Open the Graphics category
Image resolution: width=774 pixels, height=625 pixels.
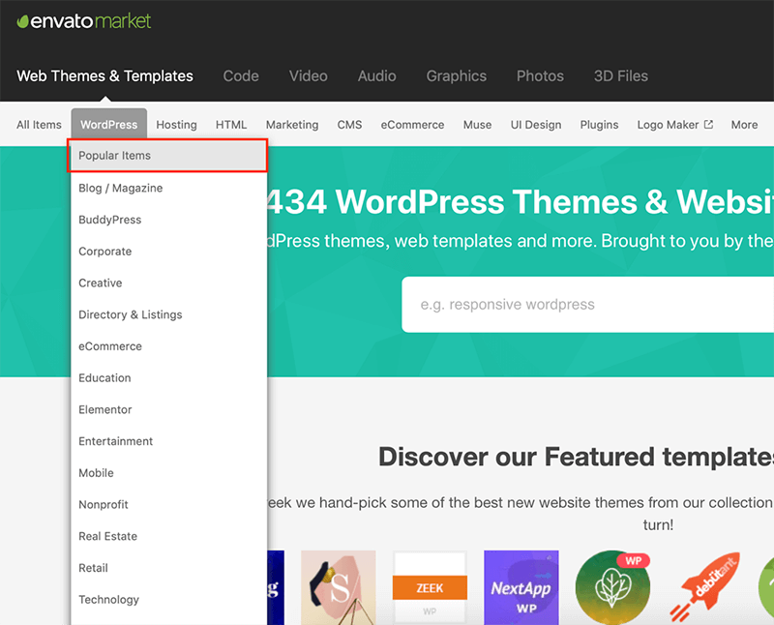(456, 76)
